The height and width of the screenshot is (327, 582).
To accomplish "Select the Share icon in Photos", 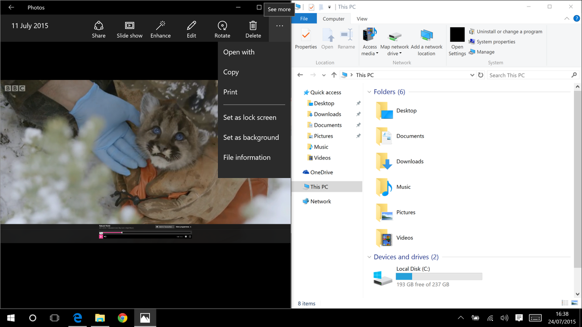I will click(98, 28).
